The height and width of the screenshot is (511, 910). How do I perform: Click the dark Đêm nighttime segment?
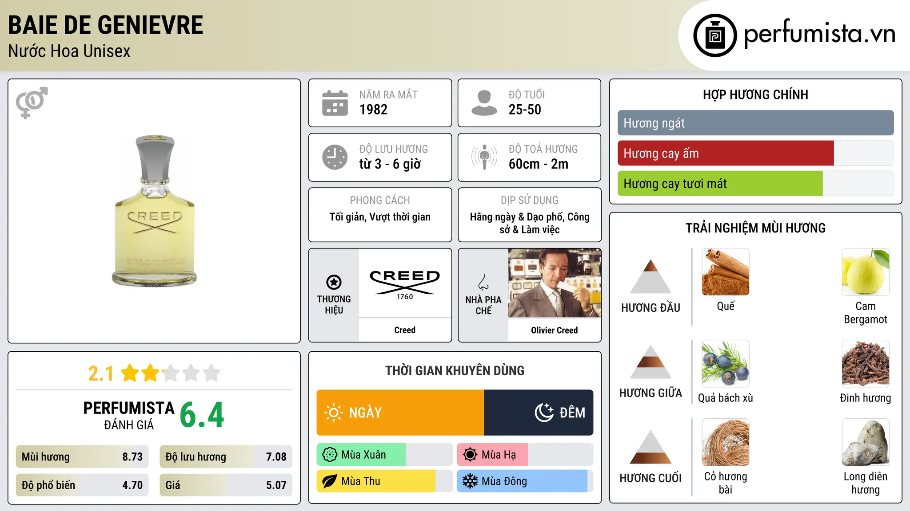539,413
